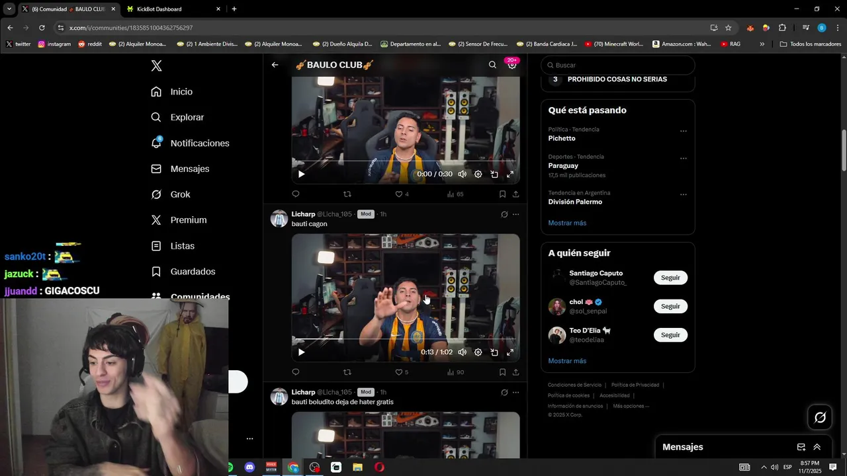This screenshot has width=847, height=476.
Task: Open Explorar in the sidebar
Action: pyautogui.click(x=177, y=117)
